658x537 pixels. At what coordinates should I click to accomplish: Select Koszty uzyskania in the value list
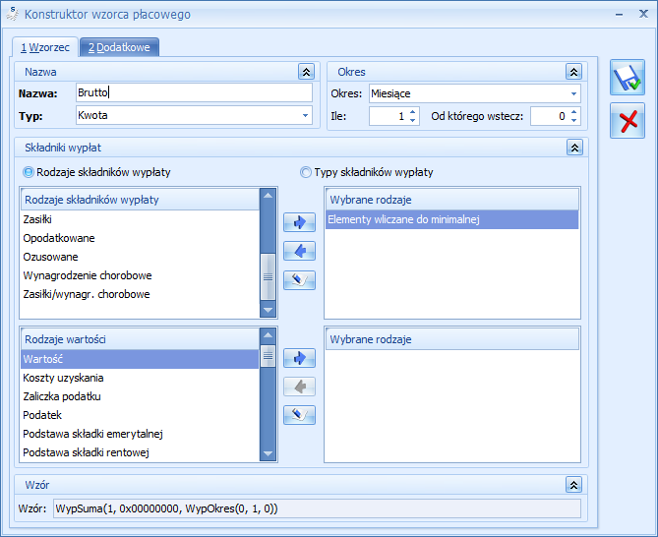point(140,378)
